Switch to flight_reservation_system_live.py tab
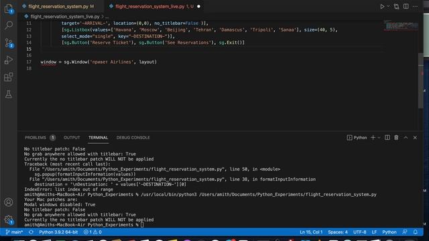 click(154, 6)
